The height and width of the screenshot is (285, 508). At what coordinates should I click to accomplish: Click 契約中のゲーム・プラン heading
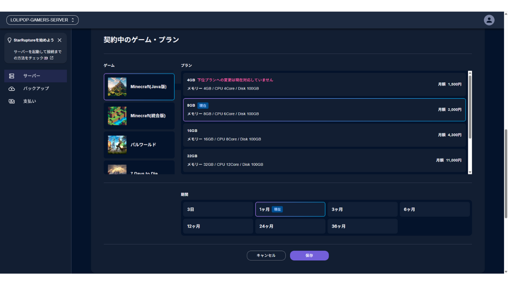coord(141,40)
